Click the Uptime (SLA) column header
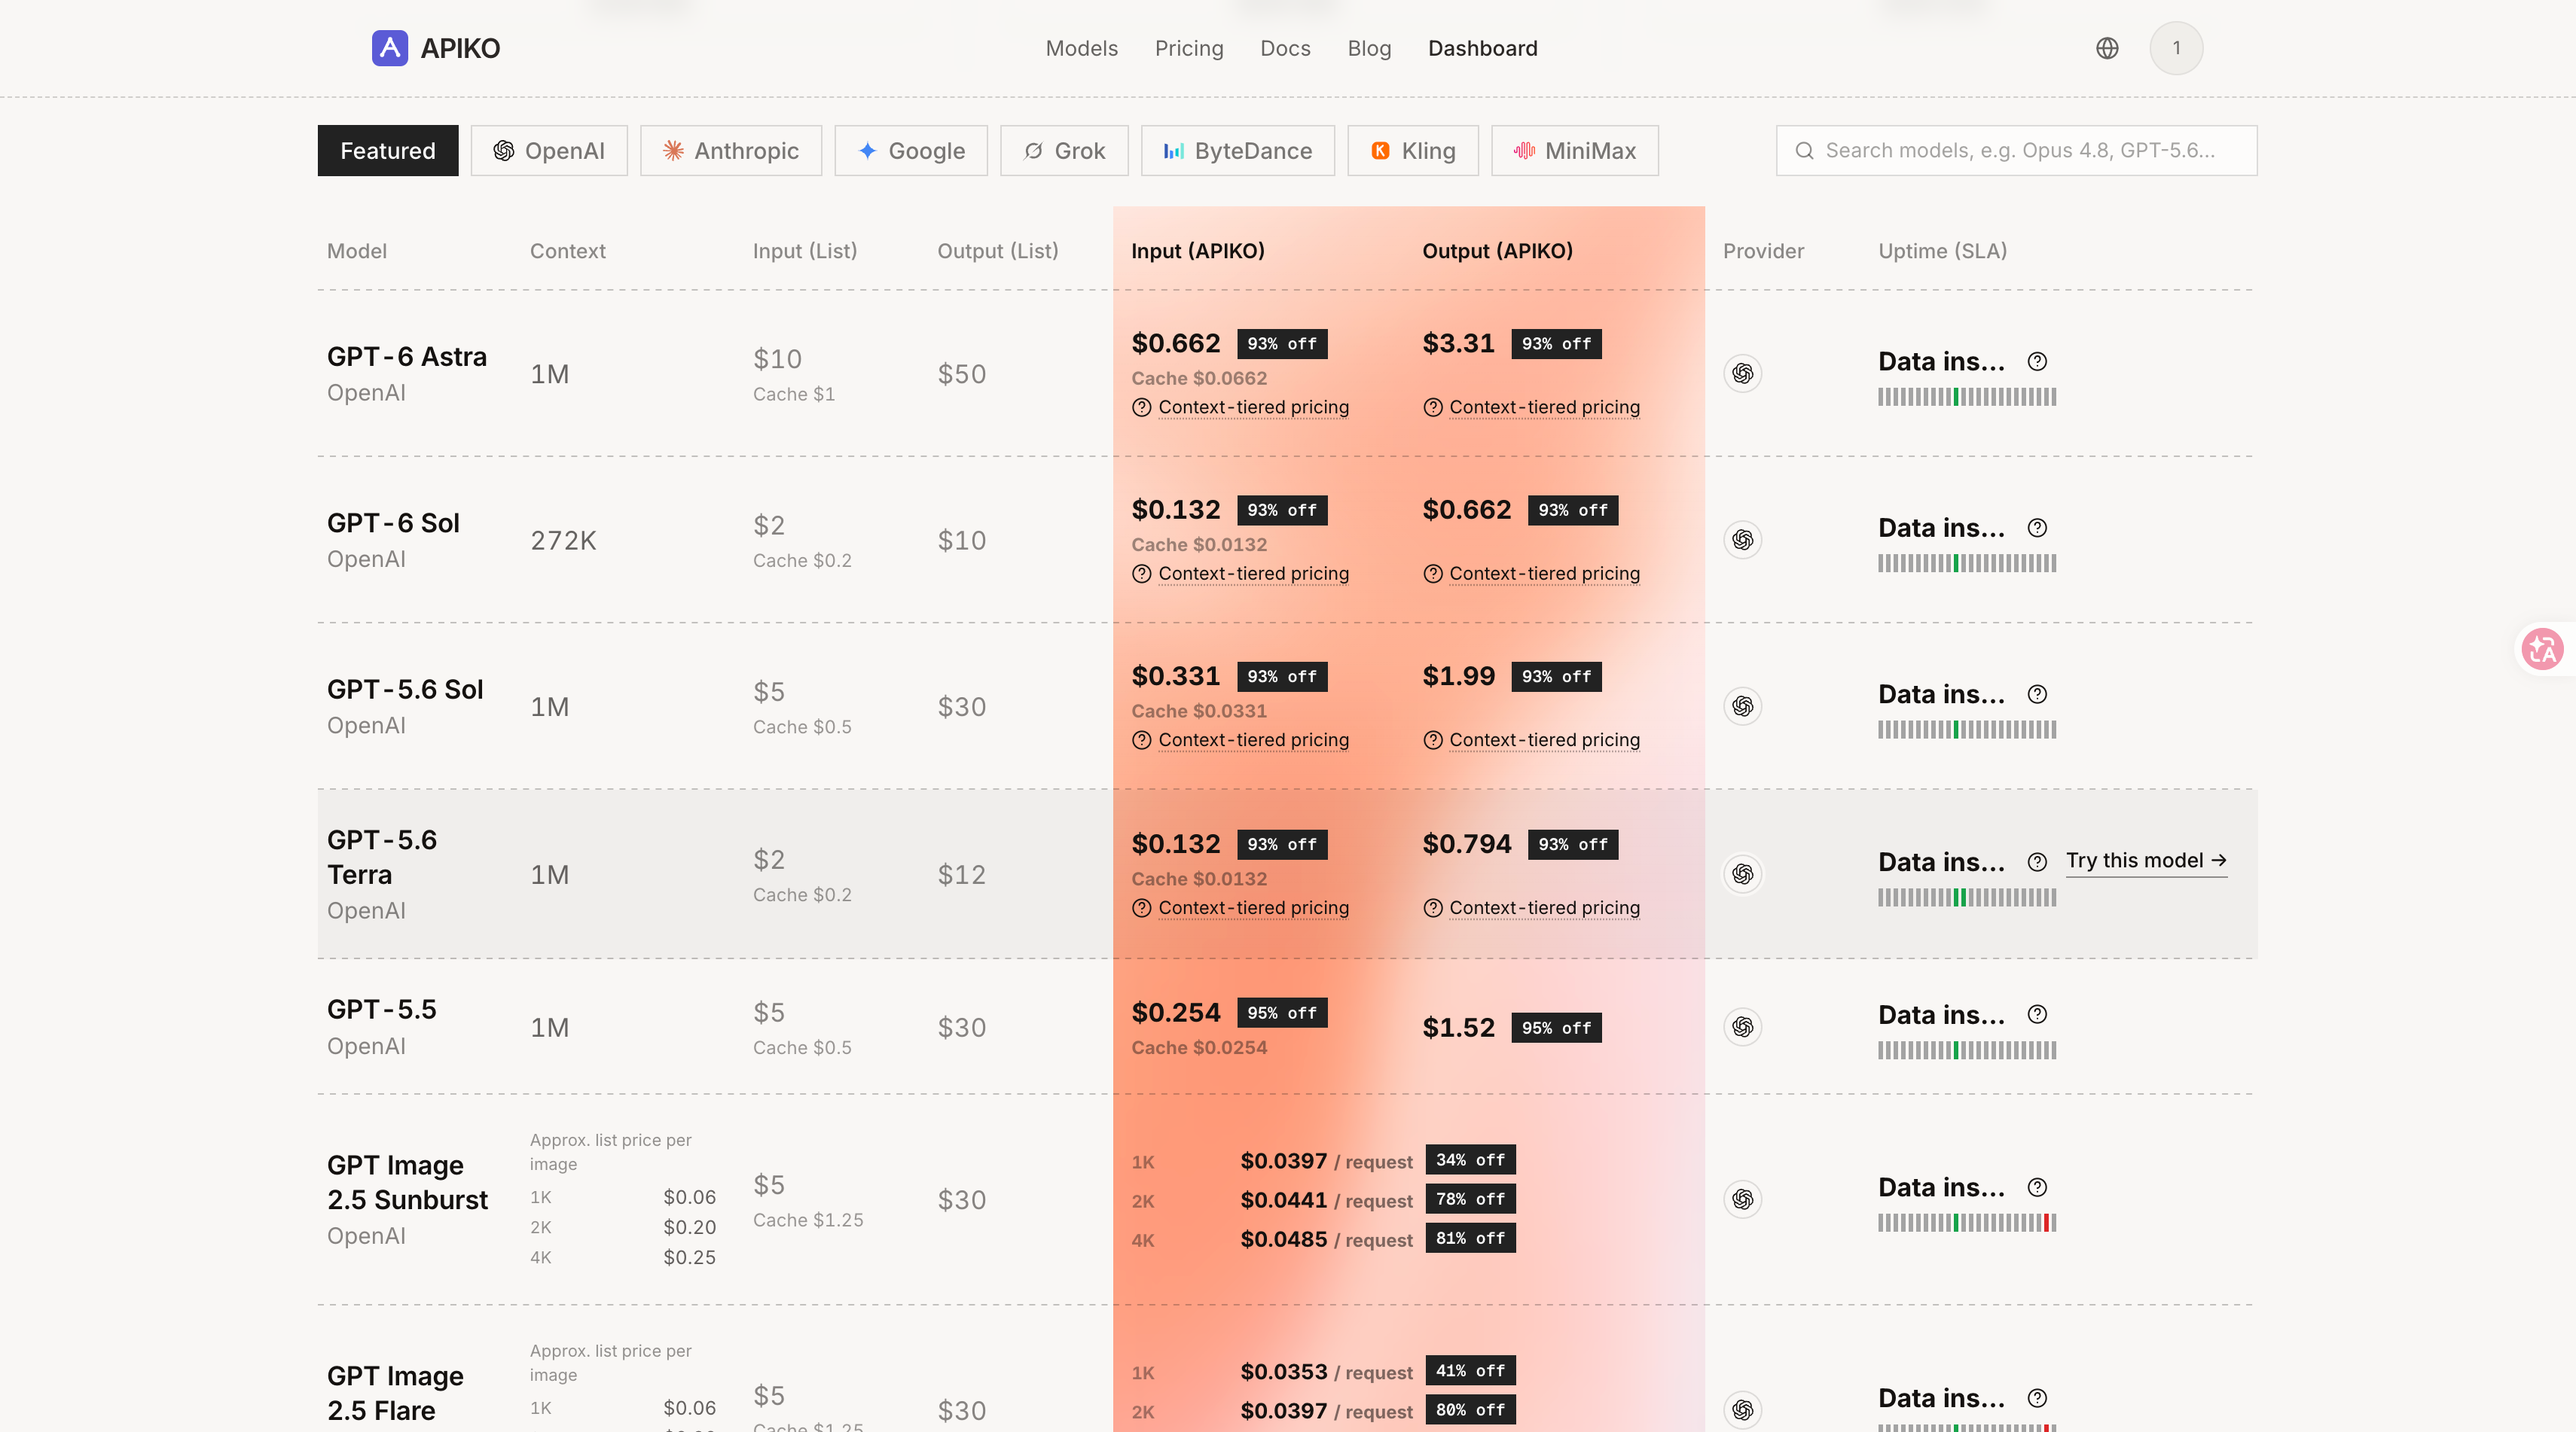The width and height of the screenshot is (2576, 1432). [1942, 251]
